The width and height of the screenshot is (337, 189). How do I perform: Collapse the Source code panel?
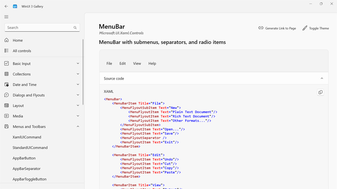pyautogui.click(x=322, y=78)
